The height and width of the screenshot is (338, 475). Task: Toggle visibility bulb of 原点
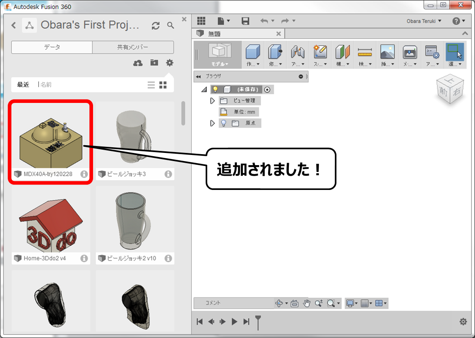coord(223,123)
